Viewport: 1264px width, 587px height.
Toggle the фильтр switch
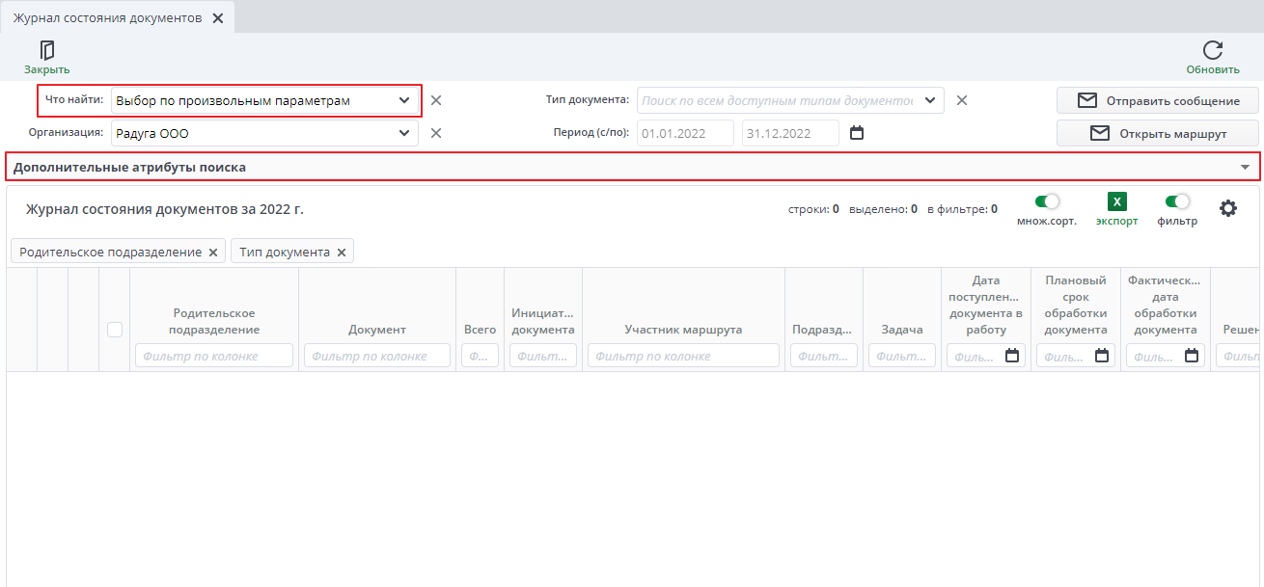1176,201
